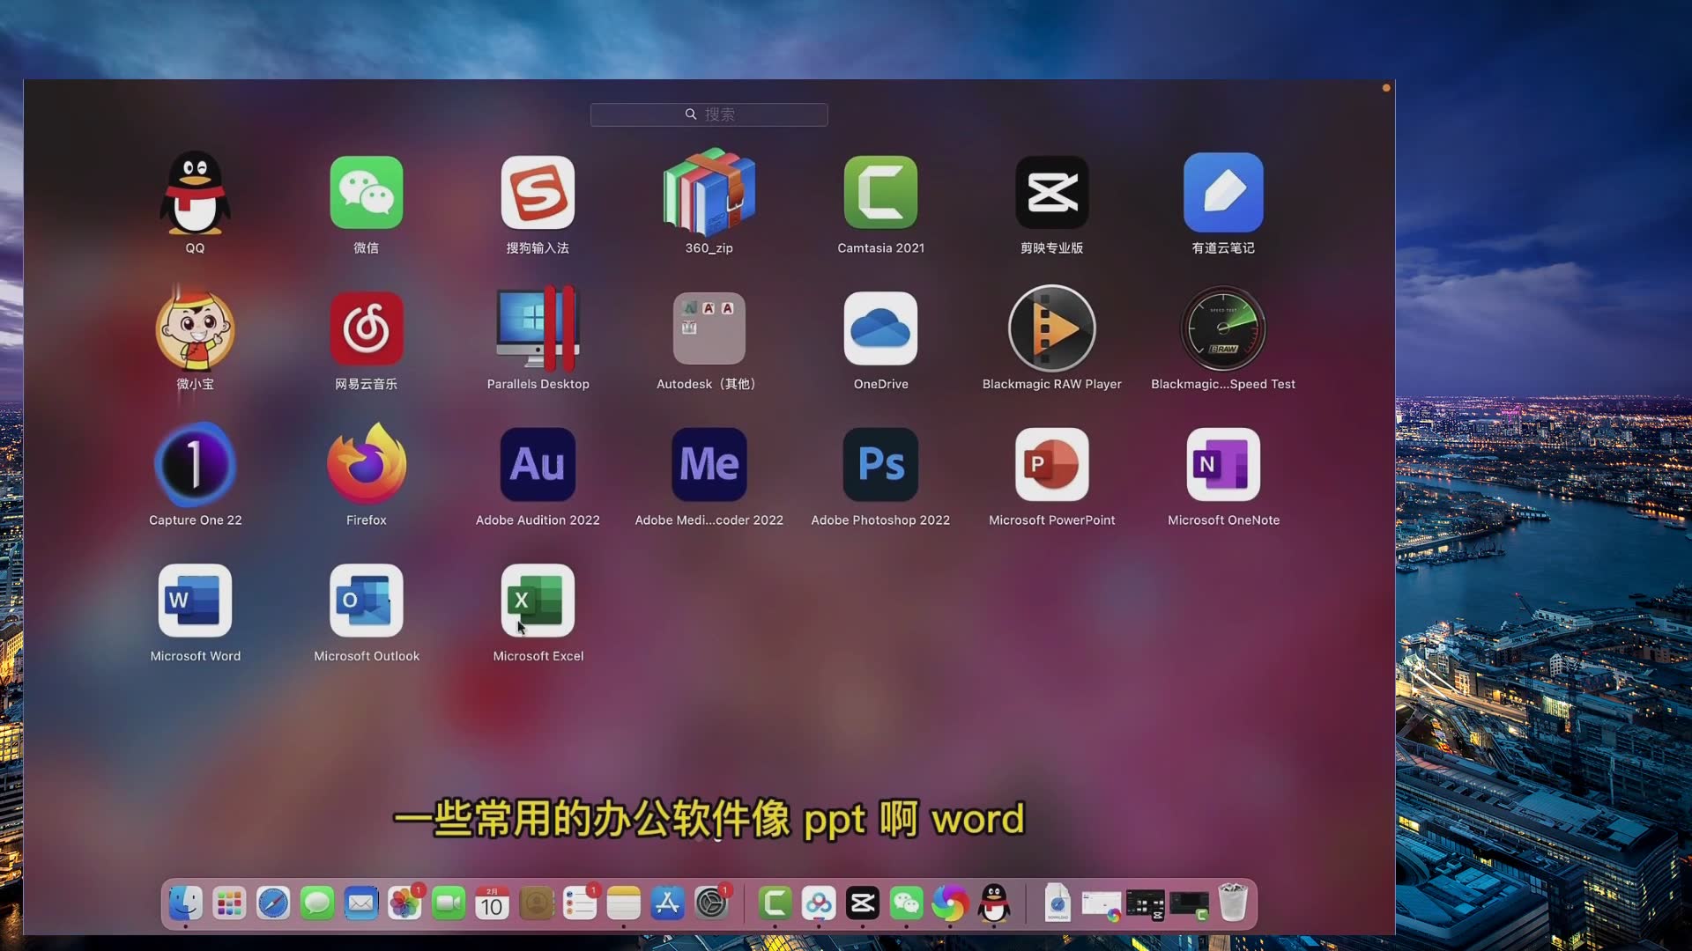Restore minimized 剪映 window in Dock
The image size is (1692, 951).
click(x=1145, y=904)
